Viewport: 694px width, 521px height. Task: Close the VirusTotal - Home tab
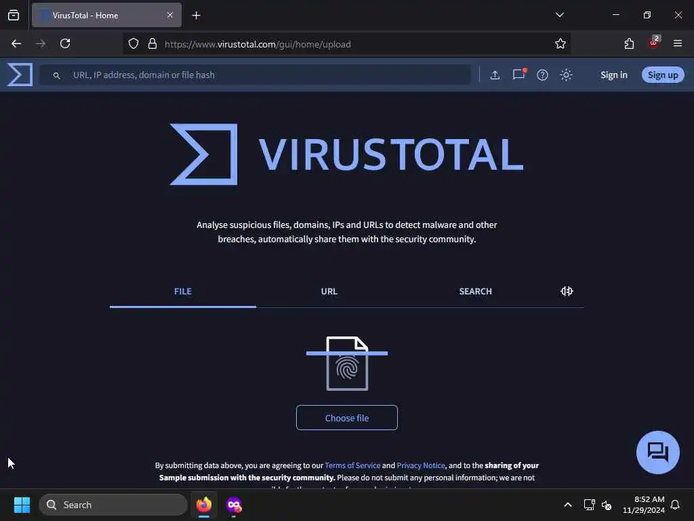pos(170,15)
